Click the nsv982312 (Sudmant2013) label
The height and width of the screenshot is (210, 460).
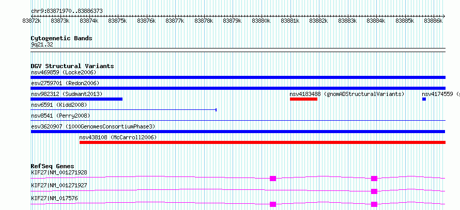point(67,94)
